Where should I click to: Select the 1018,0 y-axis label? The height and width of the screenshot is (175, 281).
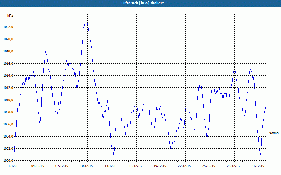[8, 51]
